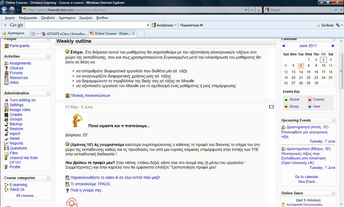The image size is (344, 207).
Task: Toggle Course events eye icon
Action: click(x=310, y=99)
